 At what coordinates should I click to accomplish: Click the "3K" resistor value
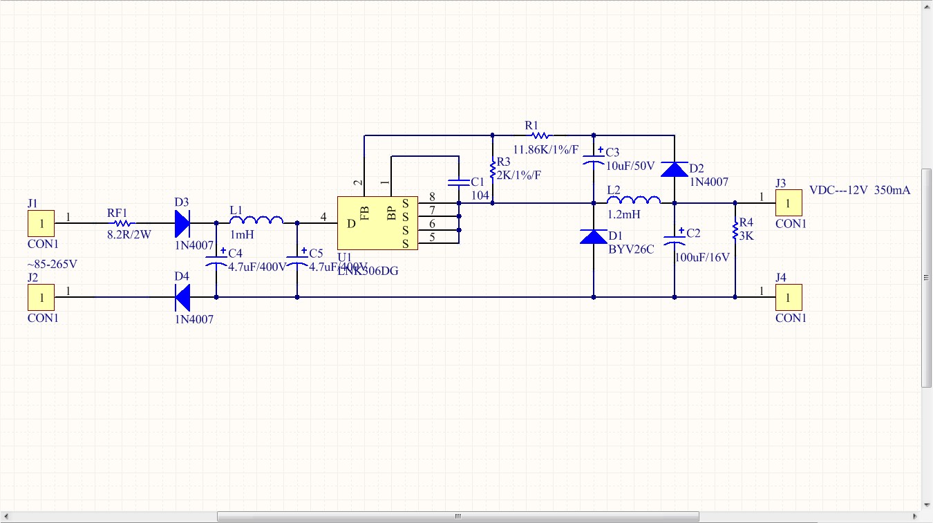[x=746, y=236]
